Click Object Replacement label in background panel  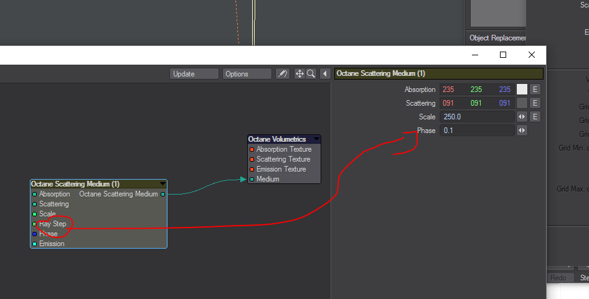point(497,38)
